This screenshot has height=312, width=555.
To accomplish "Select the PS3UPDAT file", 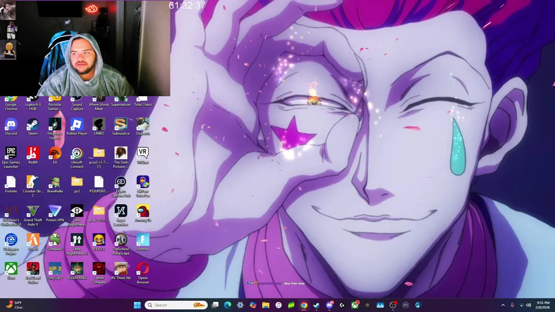I will click(99, 185).
